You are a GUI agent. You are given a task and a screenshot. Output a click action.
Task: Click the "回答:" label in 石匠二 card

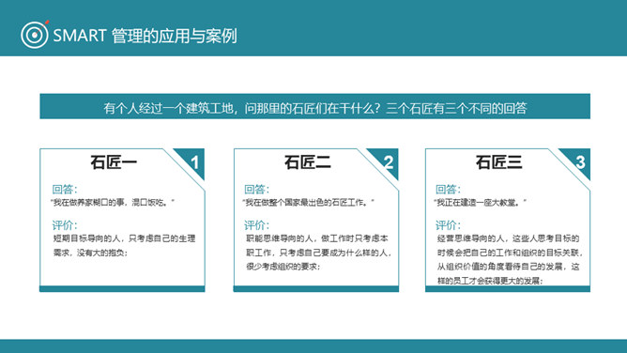point(257,189)
